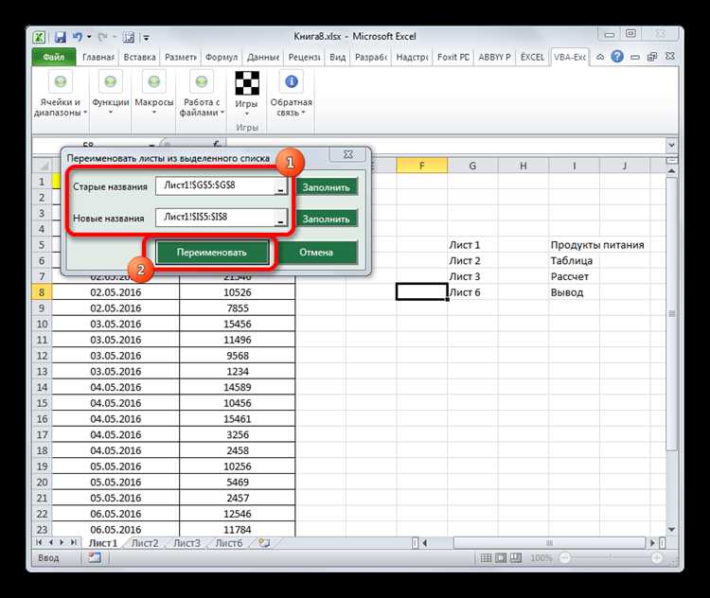710x598 pixels.
Task: Collapse range selector for Новые названия
Action: pyautogui.click(x=281, y=218)
